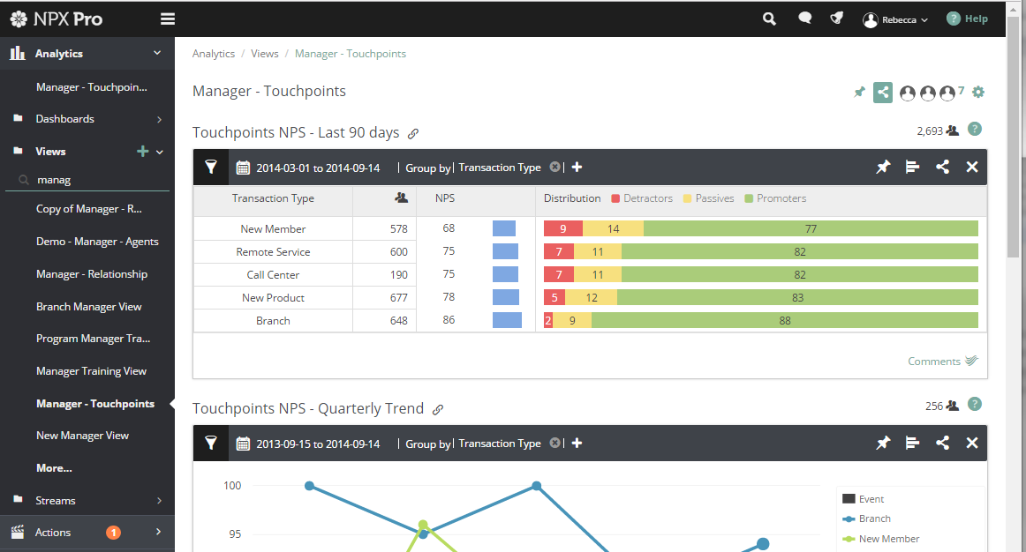The image size is (1026, 552).
Task: Click filter funnel on Last 90 days widget
Action: pyautogui.click(x=211, y=167)
